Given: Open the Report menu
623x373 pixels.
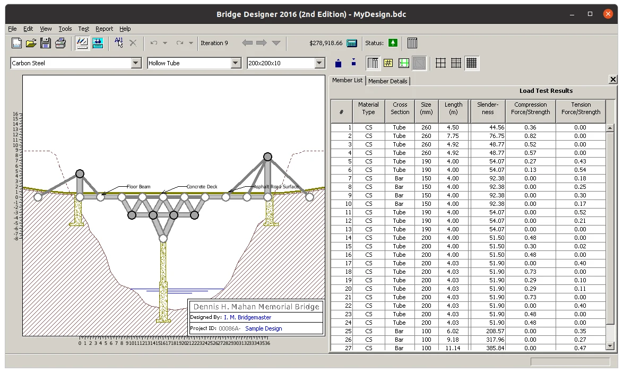Looking at the screenshot, I should (x=104, y=29).
